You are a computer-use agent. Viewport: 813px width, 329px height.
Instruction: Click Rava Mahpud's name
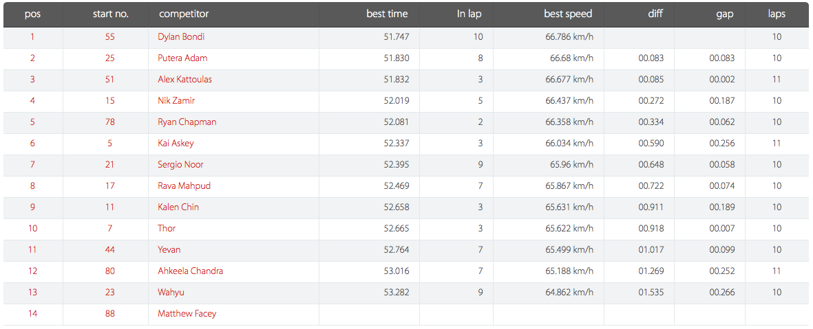point(184,185)
